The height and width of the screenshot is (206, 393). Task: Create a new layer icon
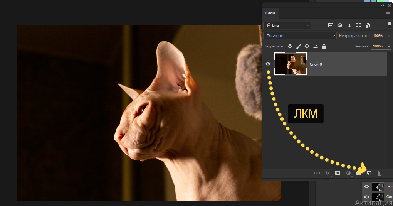pos(369,173)
